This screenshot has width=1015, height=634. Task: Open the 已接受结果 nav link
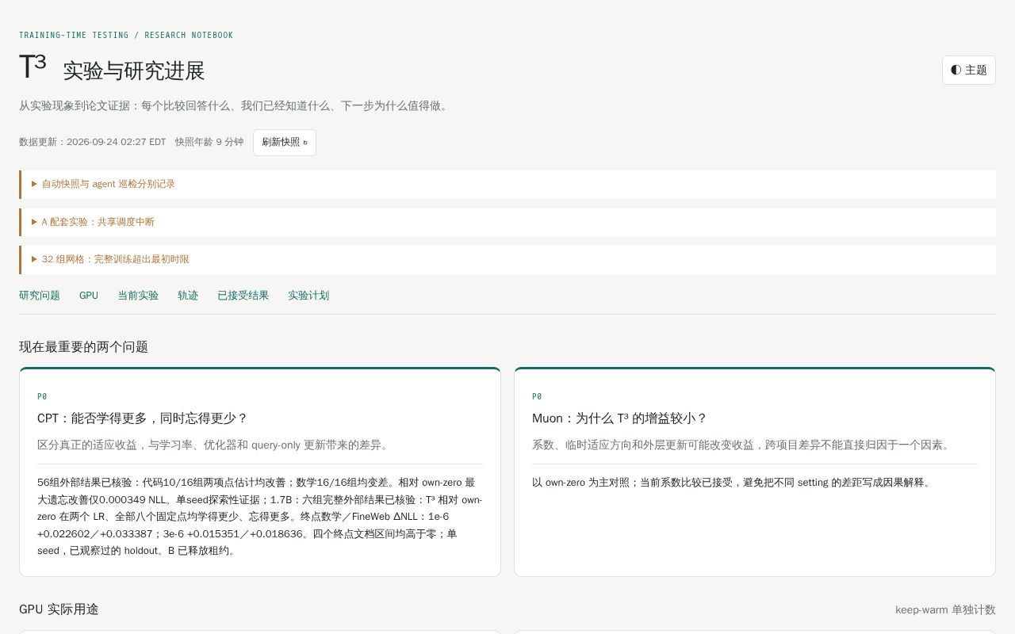[243, 296]
